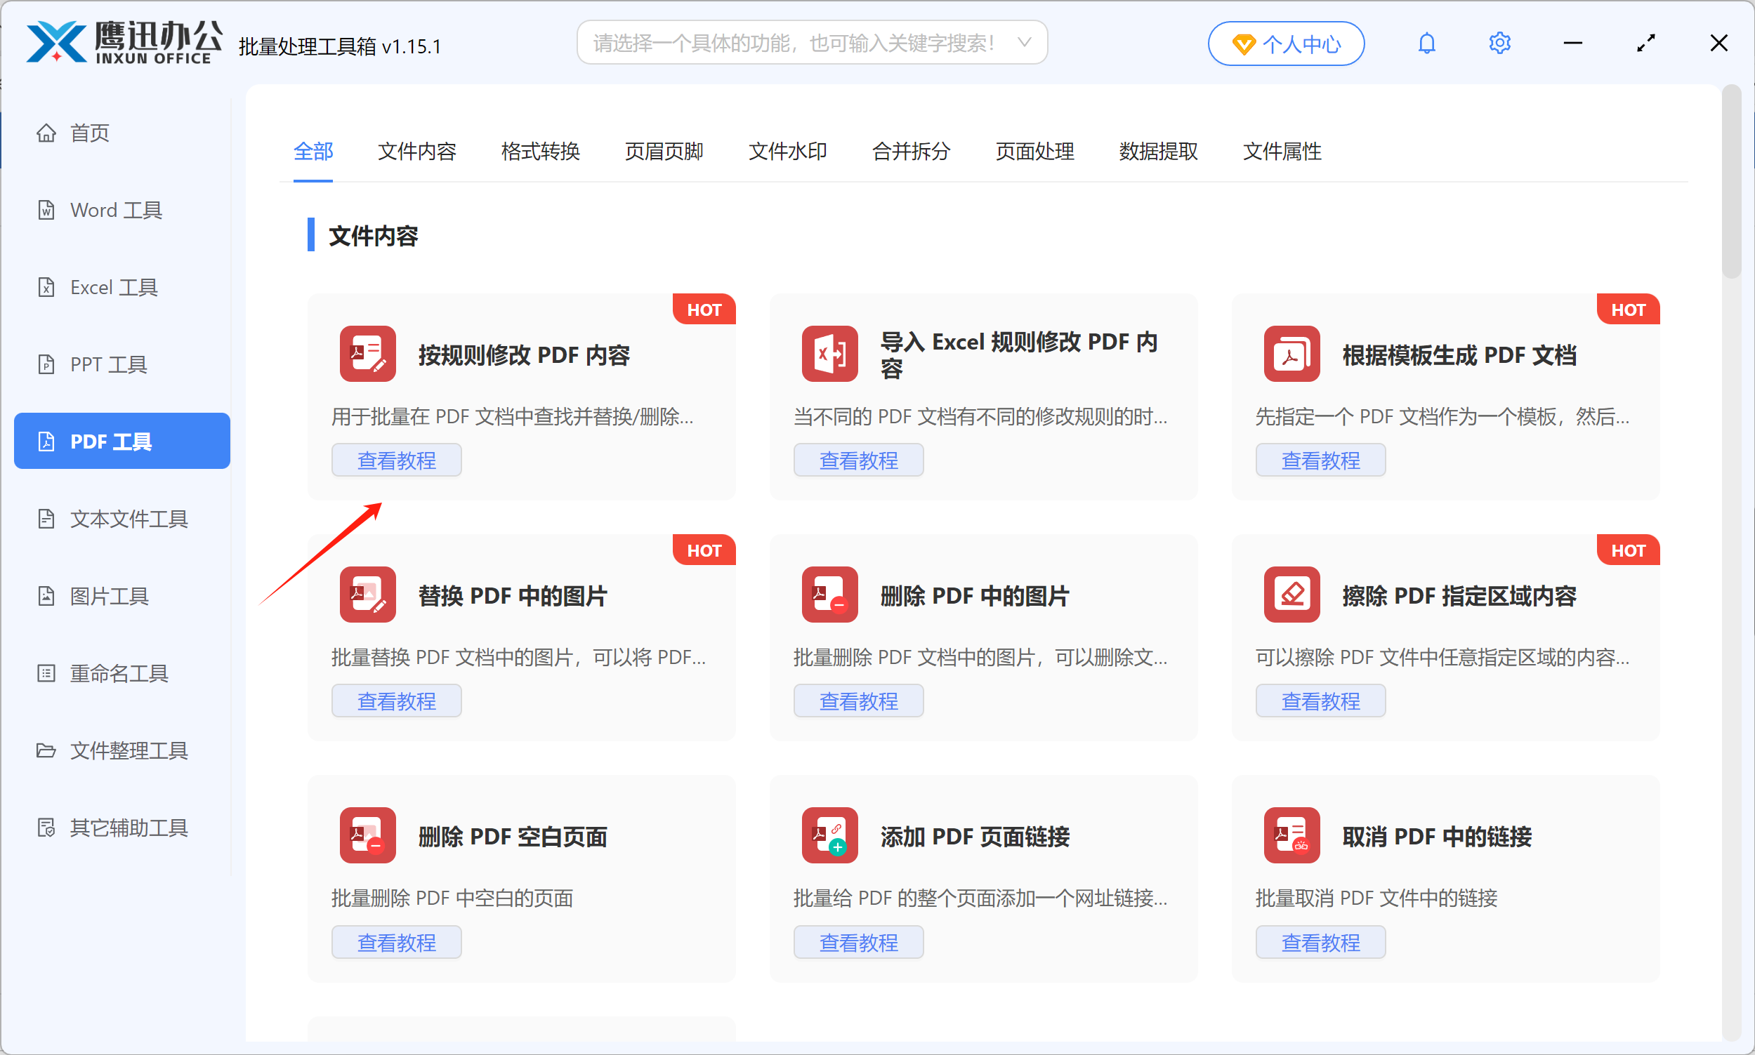Click the diamond icon in 个人中心

click(x=1244, y=45)
